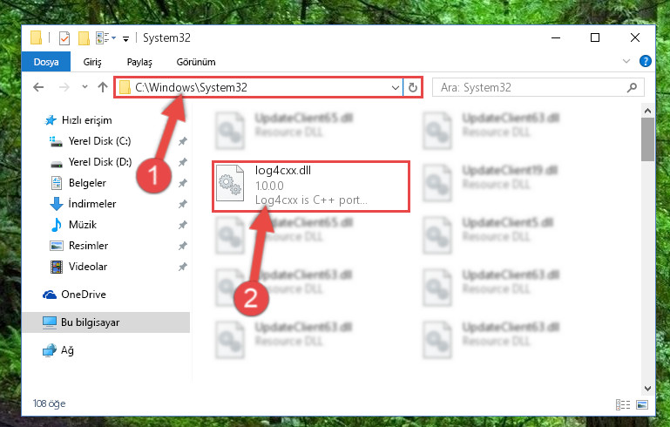670x427 pixels.
Task: Refresh the System32 folder view
Action: pyautogui.click(x=413, y=88)
